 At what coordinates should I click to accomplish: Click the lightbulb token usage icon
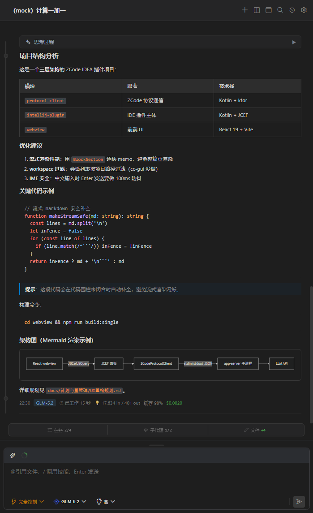click(x=97, y=403)
